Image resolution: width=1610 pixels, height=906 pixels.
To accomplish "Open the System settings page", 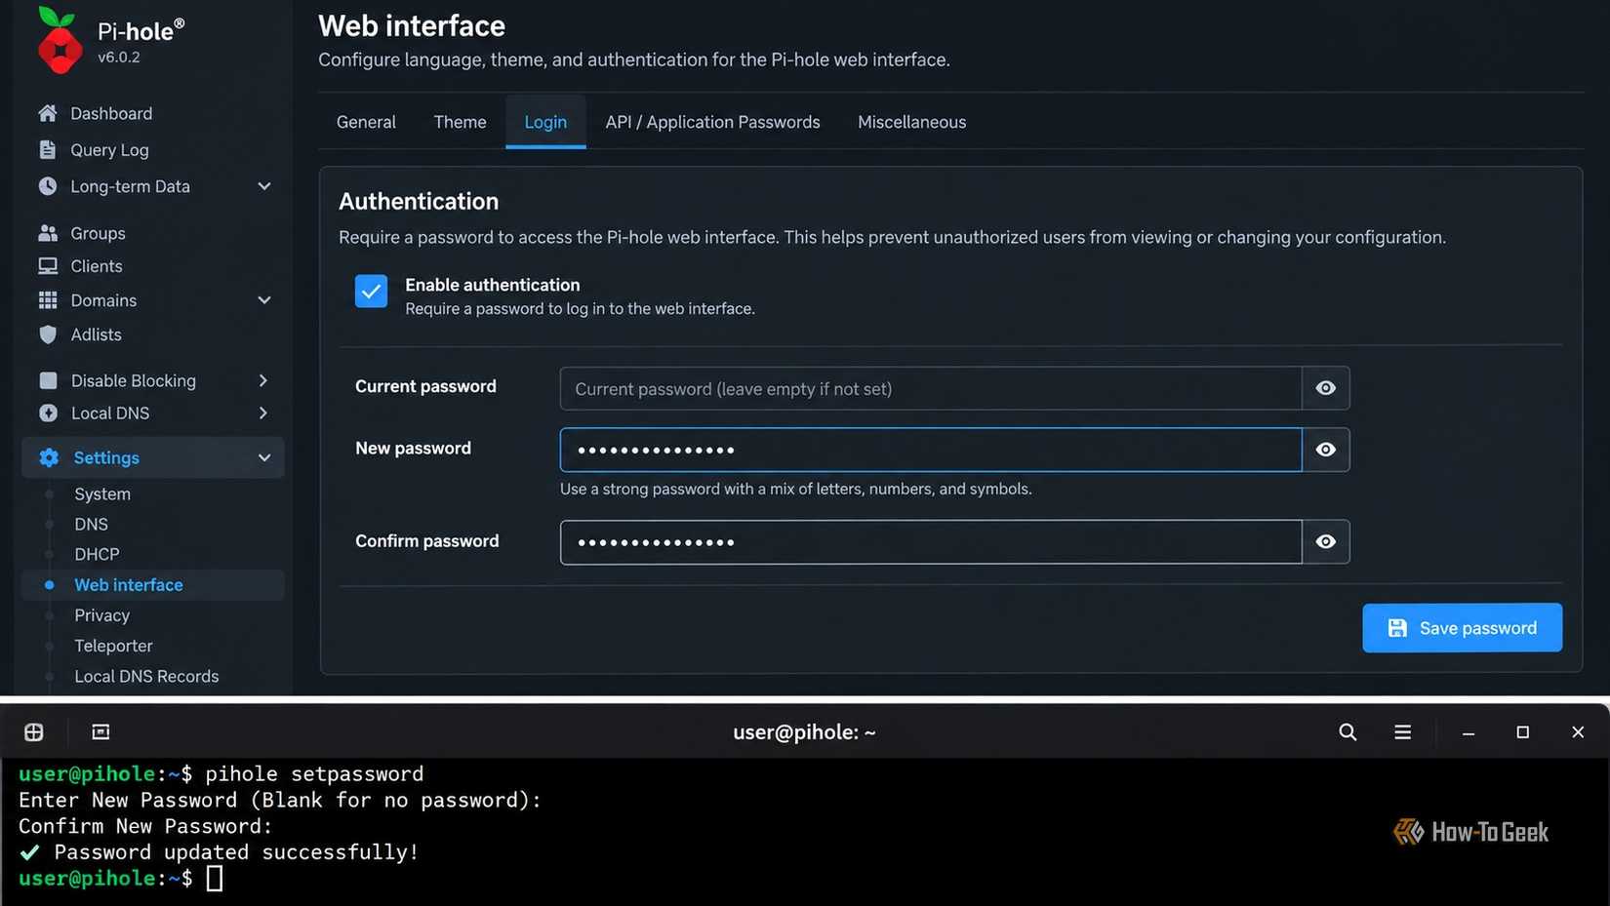I will (x=102, y=494).
